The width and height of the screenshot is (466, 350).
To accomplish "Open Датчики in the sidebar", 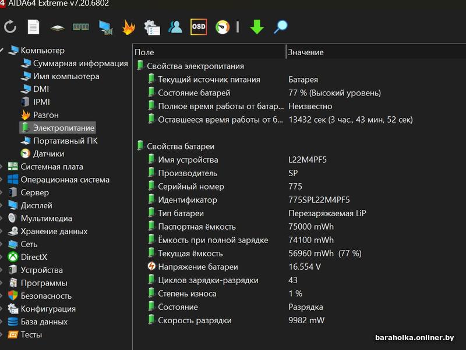I will 43,153.
